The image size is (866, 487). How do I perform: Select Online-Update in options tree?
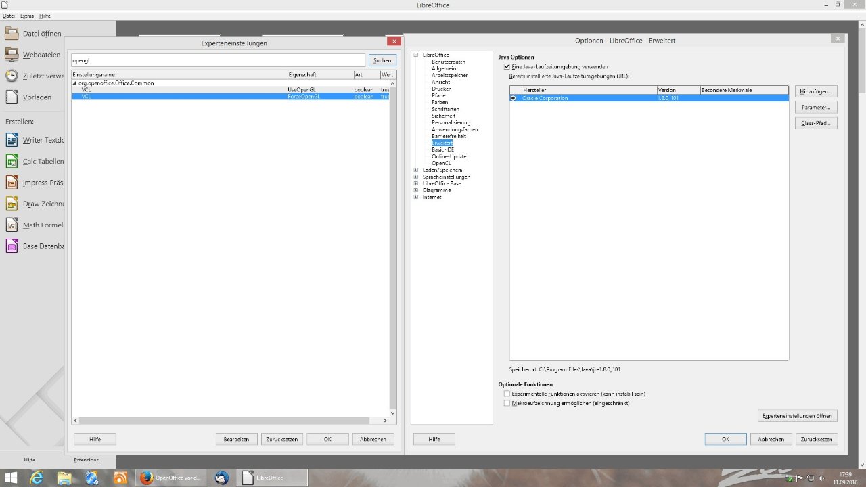tap(449, 156)
